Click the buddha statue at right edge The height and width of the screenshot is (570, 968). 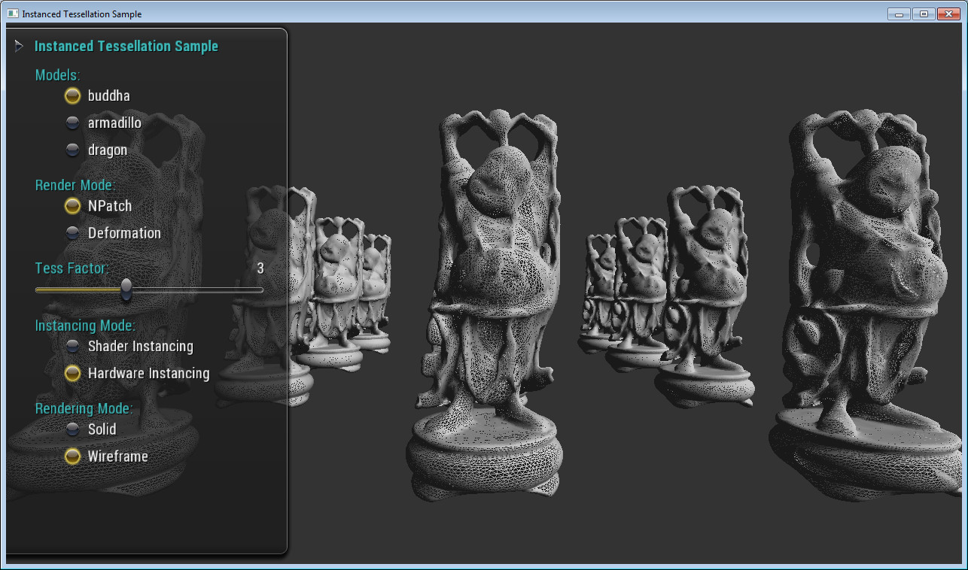coord(867,305)
